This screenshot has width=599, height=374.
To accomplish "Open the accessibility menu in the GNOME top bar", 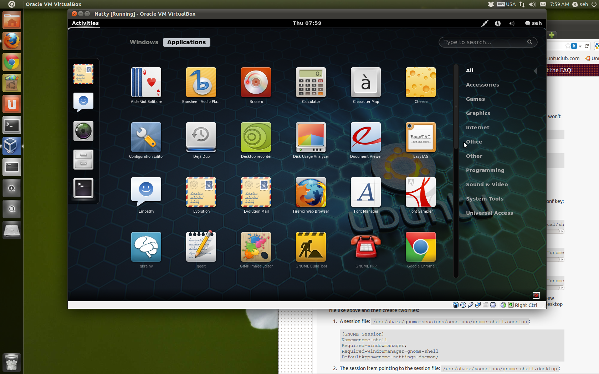I will (x=498, y=24).
